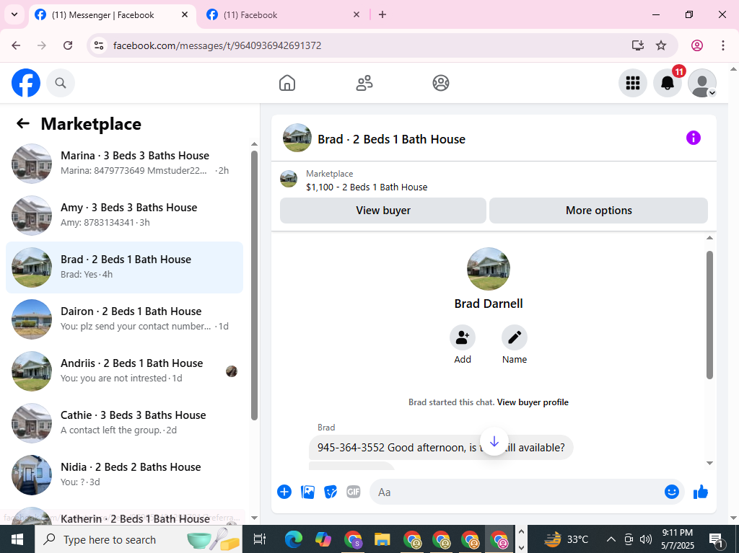Open more actions with the blue plus icon
The image size is (739, 553).
coord(284,492)
